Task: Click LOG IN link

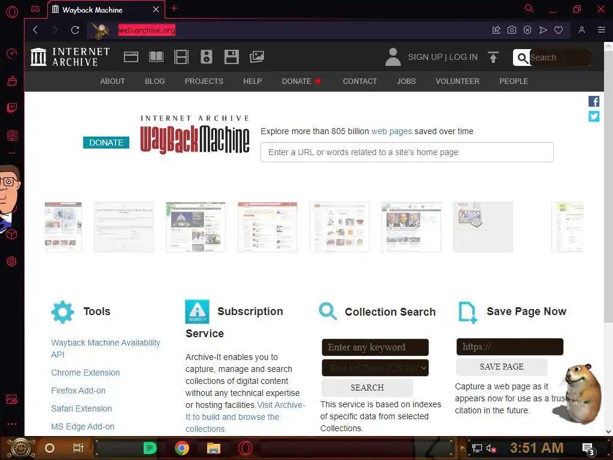Action: (463, 57)
